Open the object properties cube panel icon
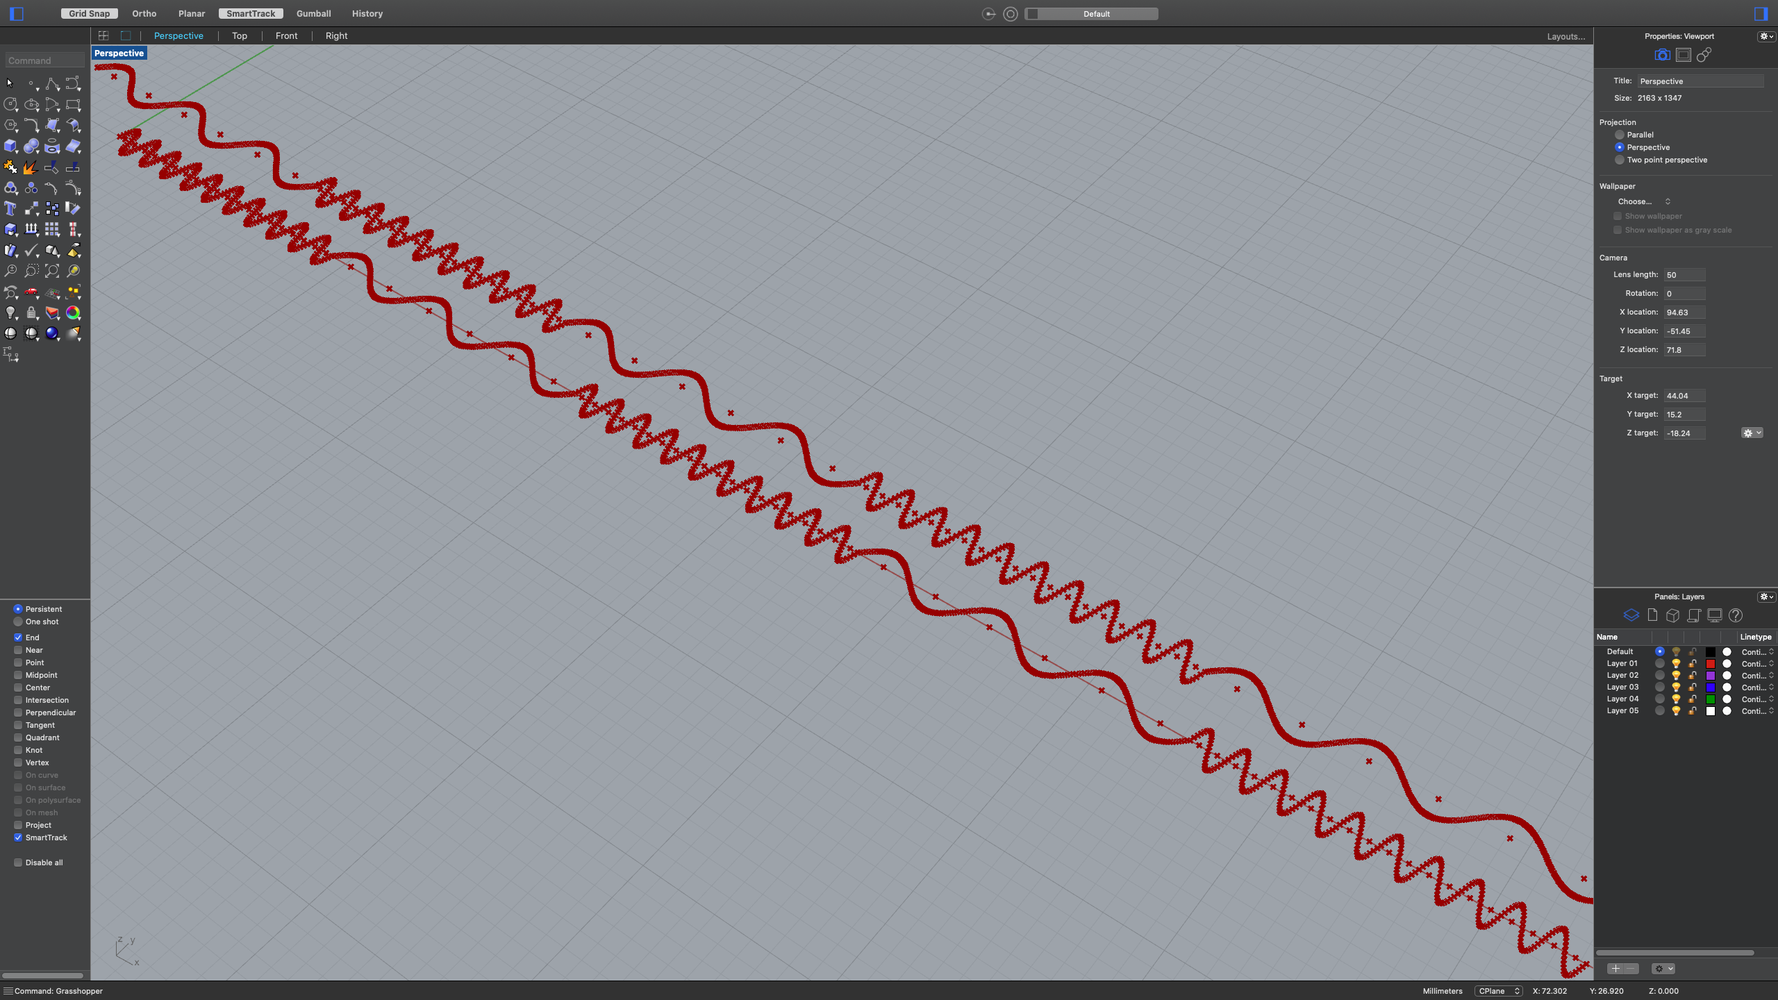The width and height of the screenshot is (1778, 1000). [x=1673, y=615]
